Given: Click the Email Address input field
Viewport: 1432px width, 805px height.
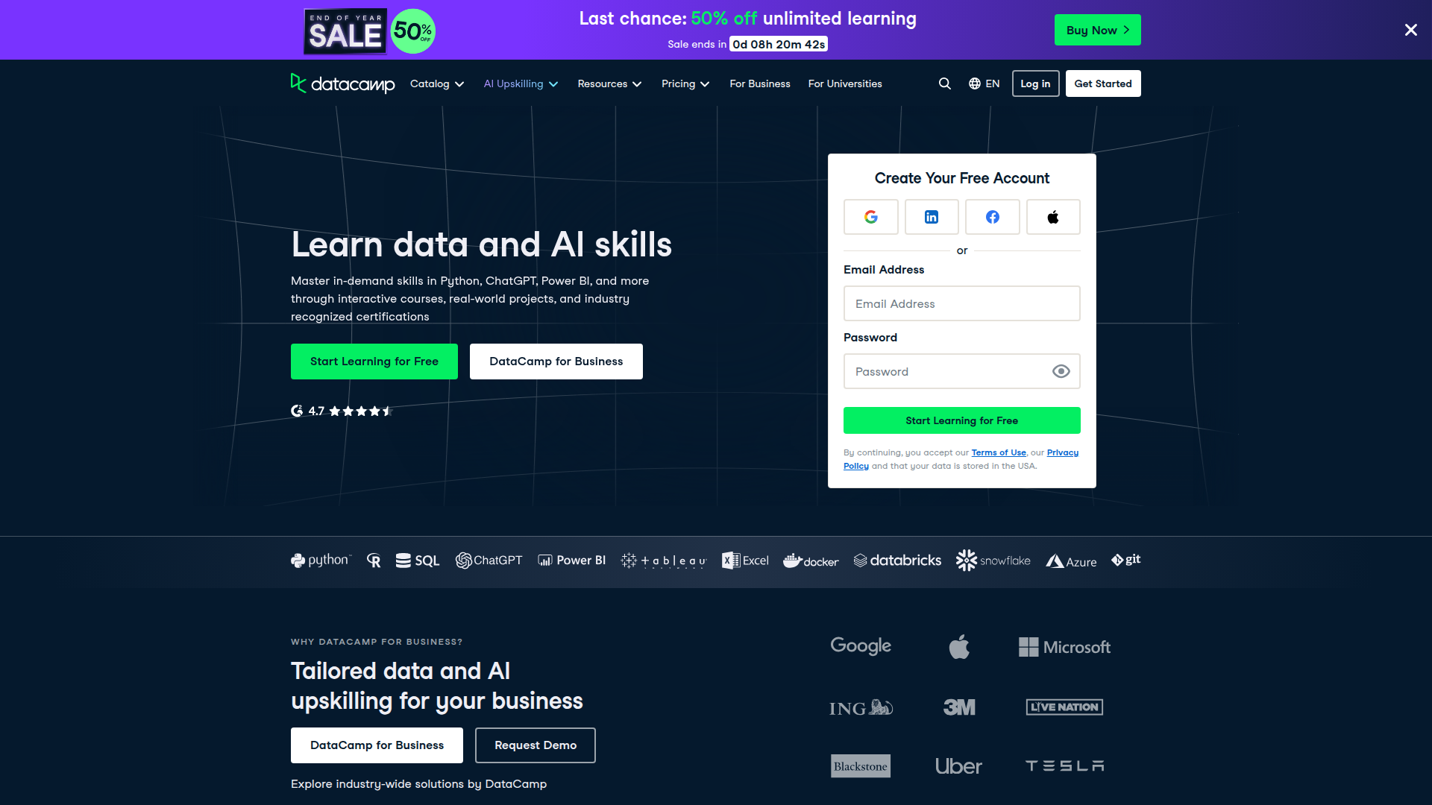Looking at the screenshot, I should pyautogui.click(x=961, y=303).
